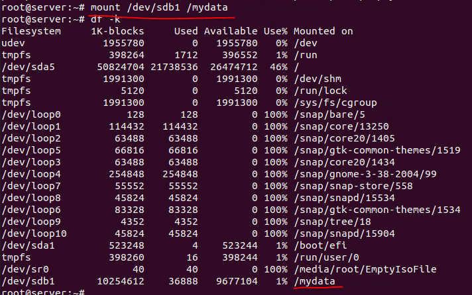Click the '36888' used value
Image resolution: width=472 pixels, height=295 pixels.
tap(183, 281)
